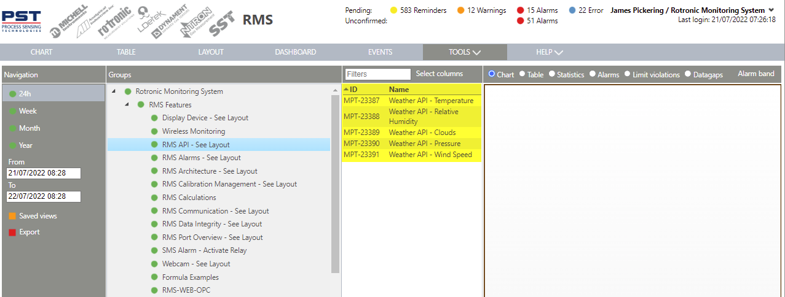785x297 pixels.
Task: Select the RMS API - See Layout group
Action: pyautogui.click(x=219, y=145)
